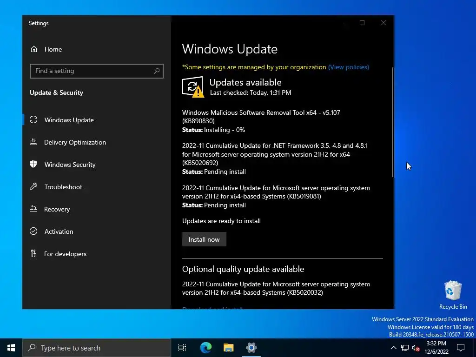Viewport: 476px width, 357px height.
Task: Click the Recovery icon in sidebar
Action: click(x=33, y=209)
